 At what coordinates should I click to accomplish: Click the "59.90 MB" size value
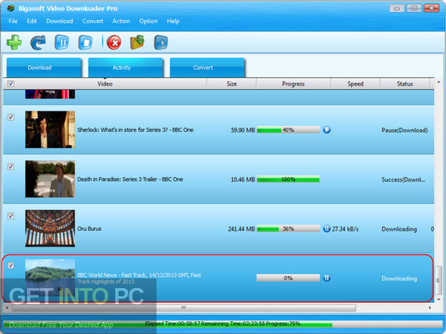click(243, 130)
